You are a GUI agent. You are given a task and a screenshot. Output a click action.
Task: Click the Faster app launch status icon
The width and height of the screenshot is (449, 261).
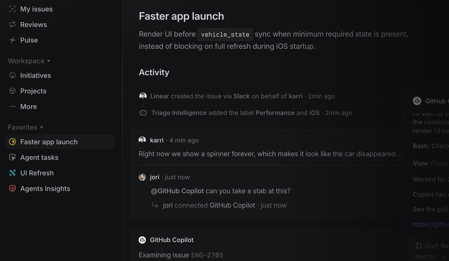(12, 142)
